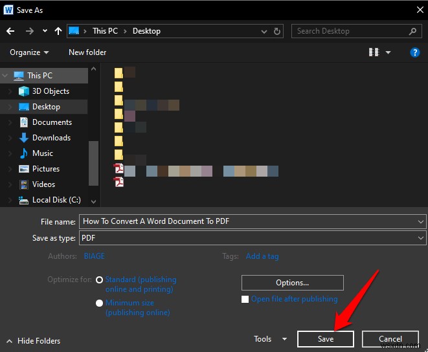Image resolution: width=428 pixels, height=352 pixels.
Task: Choose Minimum size radio option
Action: coord(99,303)
